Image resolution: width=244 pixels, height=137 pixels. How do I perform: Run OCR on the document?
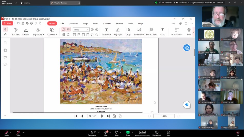[x=162, y=32]
